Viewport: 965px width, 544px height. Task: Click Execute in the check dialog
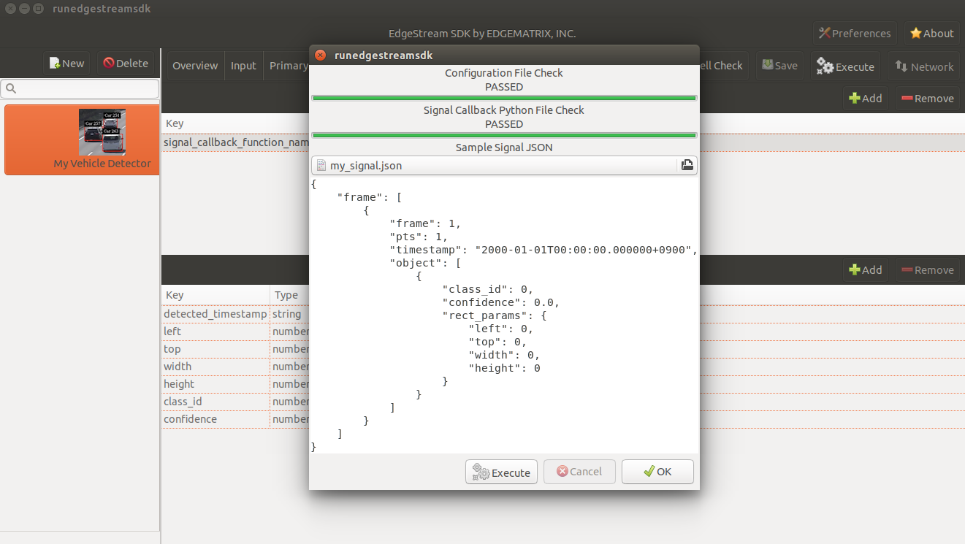pyautogui.click(x=502, y=472)
